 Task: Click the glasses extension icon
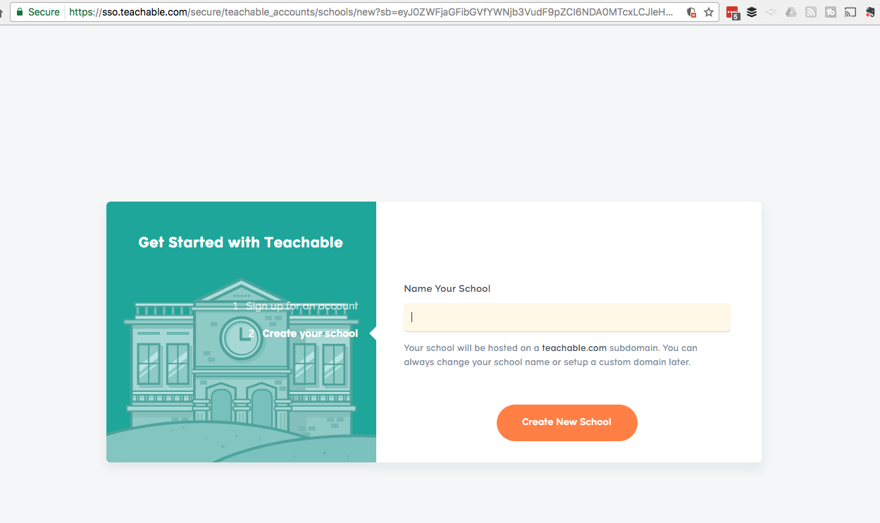[x=771, y=12]
